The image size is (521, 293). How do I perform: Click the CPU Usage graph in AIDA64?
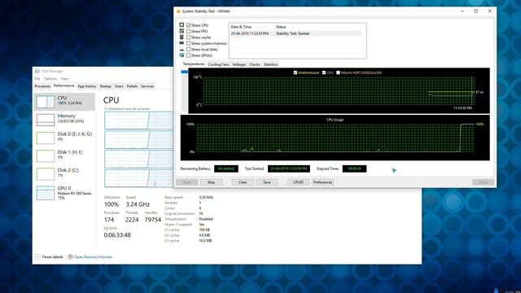coord(335,138)
